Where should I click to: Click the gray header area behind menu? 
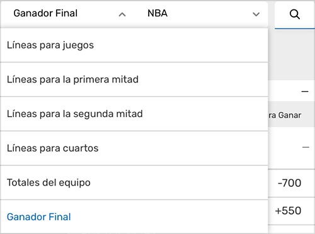point(292,55)
